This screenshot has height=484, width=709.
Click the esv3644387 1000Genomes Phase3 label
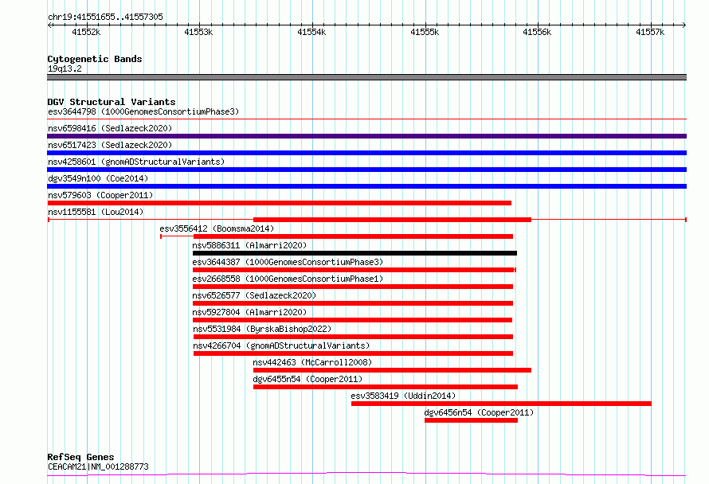pos(288,262)
